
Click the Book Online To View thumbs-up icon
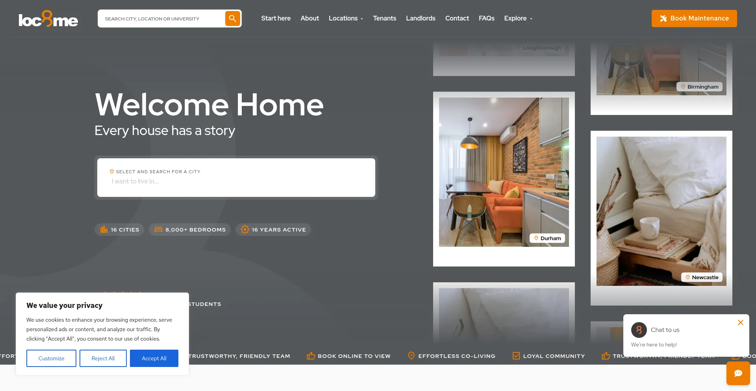[x=311, y=356]
